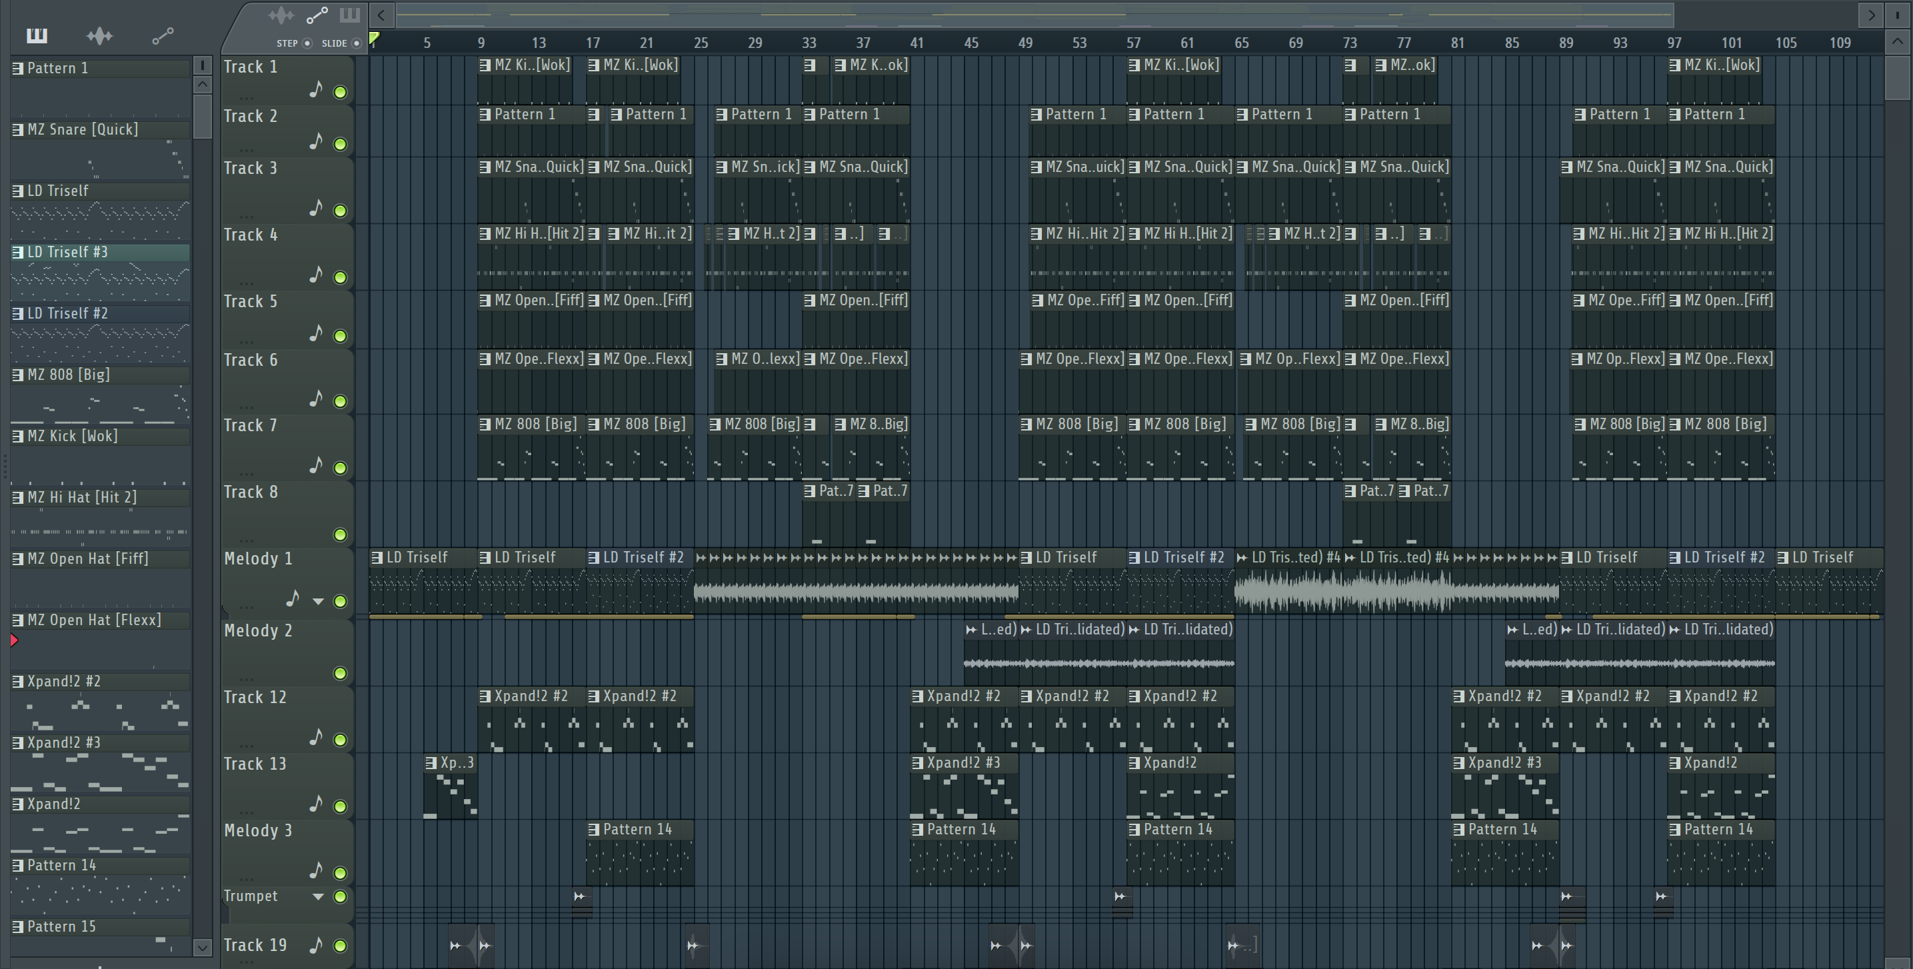Open clip menu of MZ Sn..ick] clip
Screen dimensions: 1913x969
(721, 167)
